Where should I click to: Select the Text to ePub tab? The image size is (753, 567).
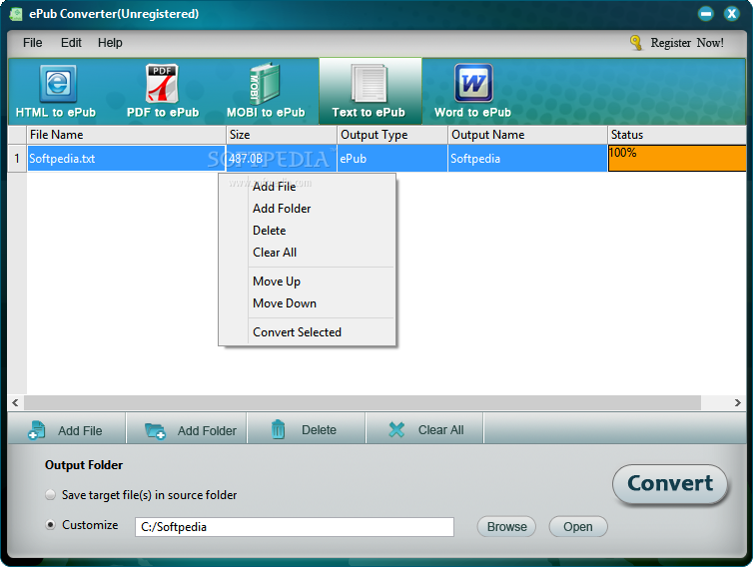(371, 91)
